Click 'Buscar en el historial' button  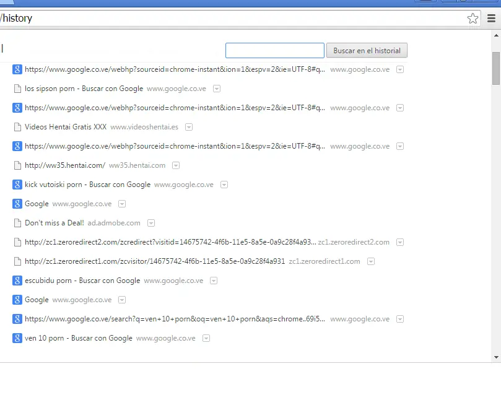coord(367,50)
